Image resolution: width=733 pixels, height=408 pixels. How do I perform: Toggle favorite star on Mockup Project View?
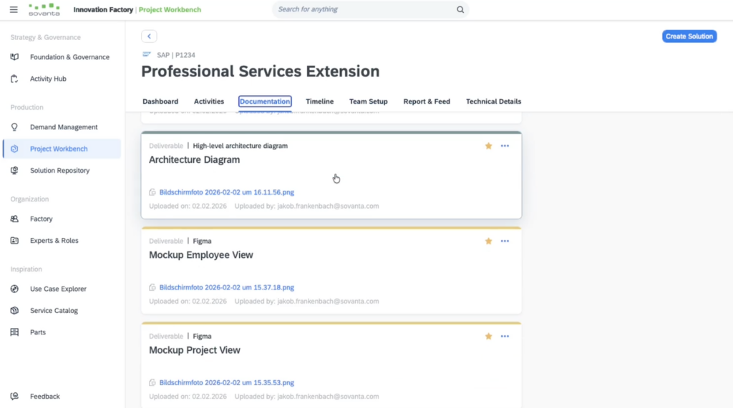tap(489, 337)
